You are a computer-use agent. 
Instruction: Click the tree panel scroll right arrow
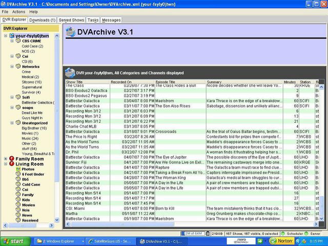(x=51, y=225)
